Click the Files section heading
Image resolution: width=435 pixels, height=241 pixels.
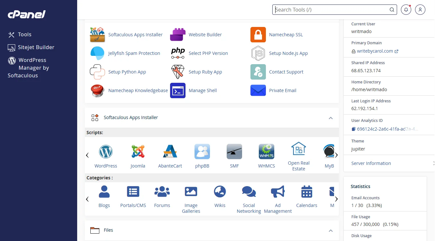point(108,230)
